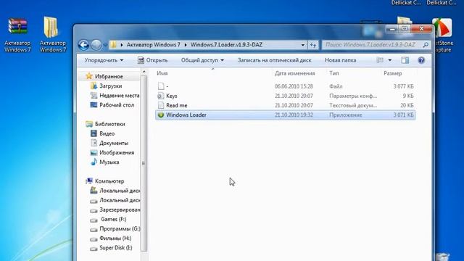Open 'Недавние места' in sidebar

119,95
